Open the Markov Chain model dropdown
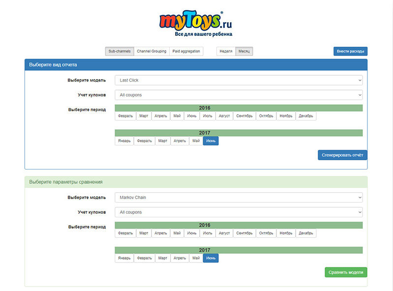Viewport: 393px width, 291px height. pyautogui.click(x=239, y=198)
